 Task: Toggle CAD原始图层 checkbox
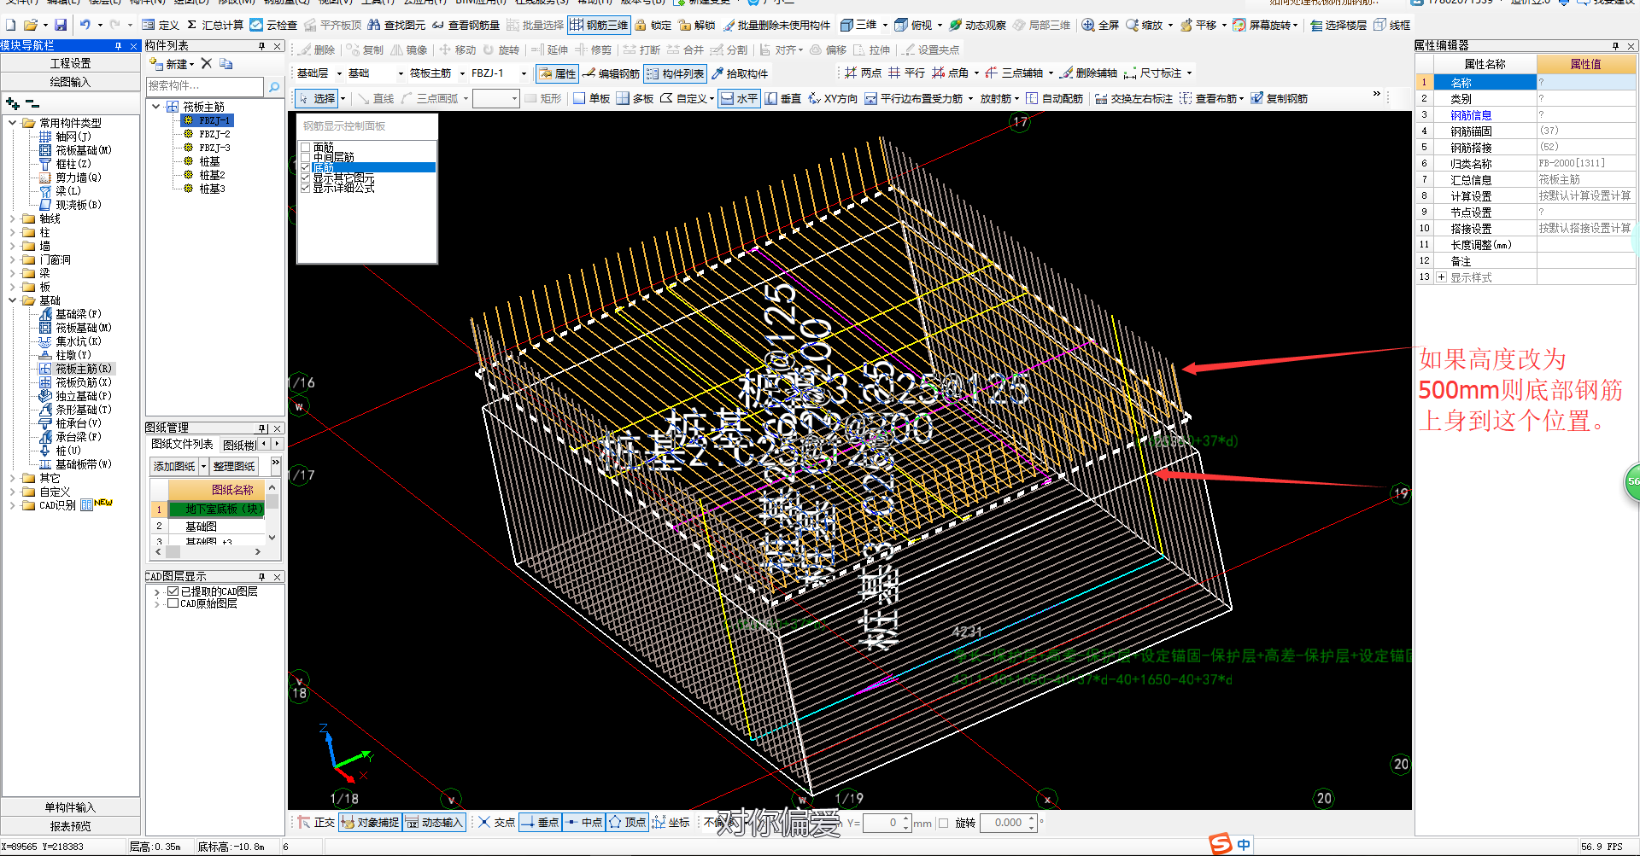tap(173, 603)
